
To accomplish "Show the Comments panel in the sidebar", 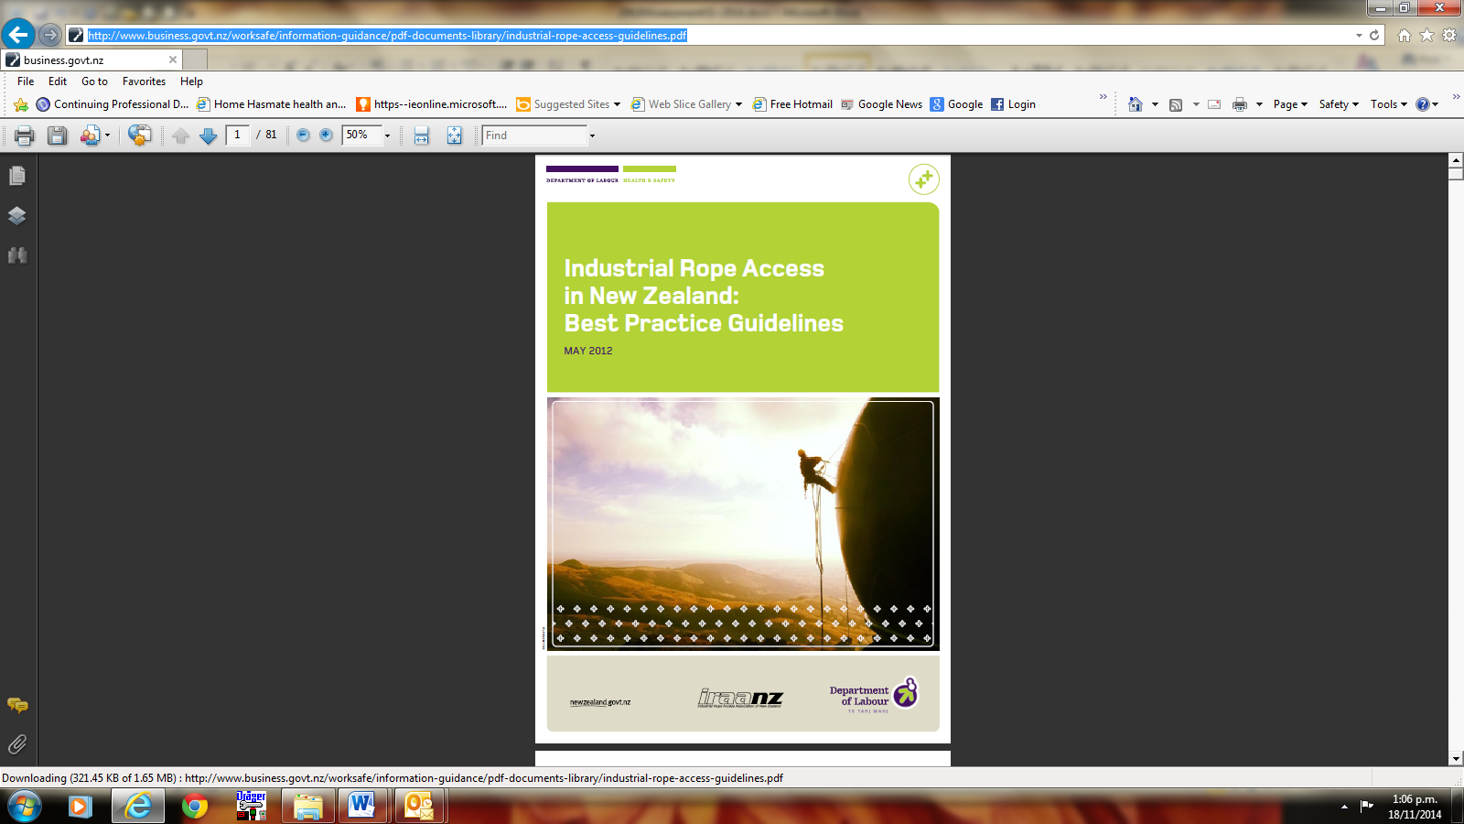I will 17,705.
